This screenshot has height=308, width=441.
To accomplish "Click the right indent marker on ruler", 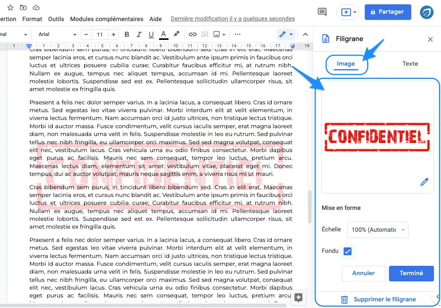I will pos(292,47).
